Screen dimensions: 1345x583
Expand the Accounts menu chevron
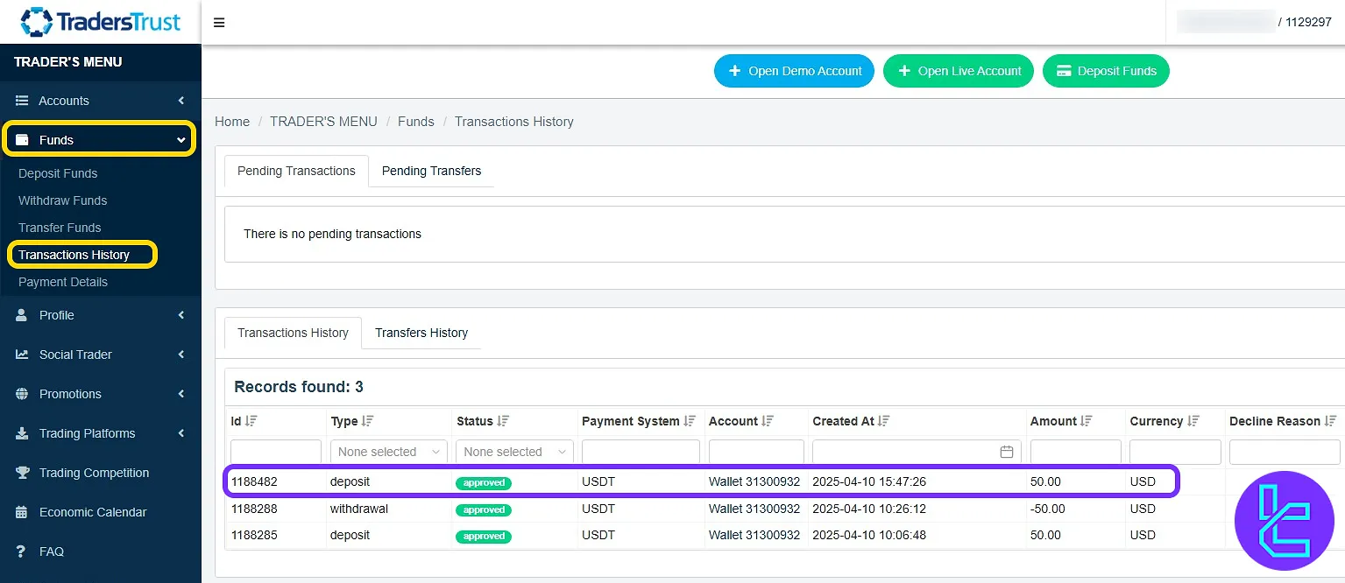(181, 101)
